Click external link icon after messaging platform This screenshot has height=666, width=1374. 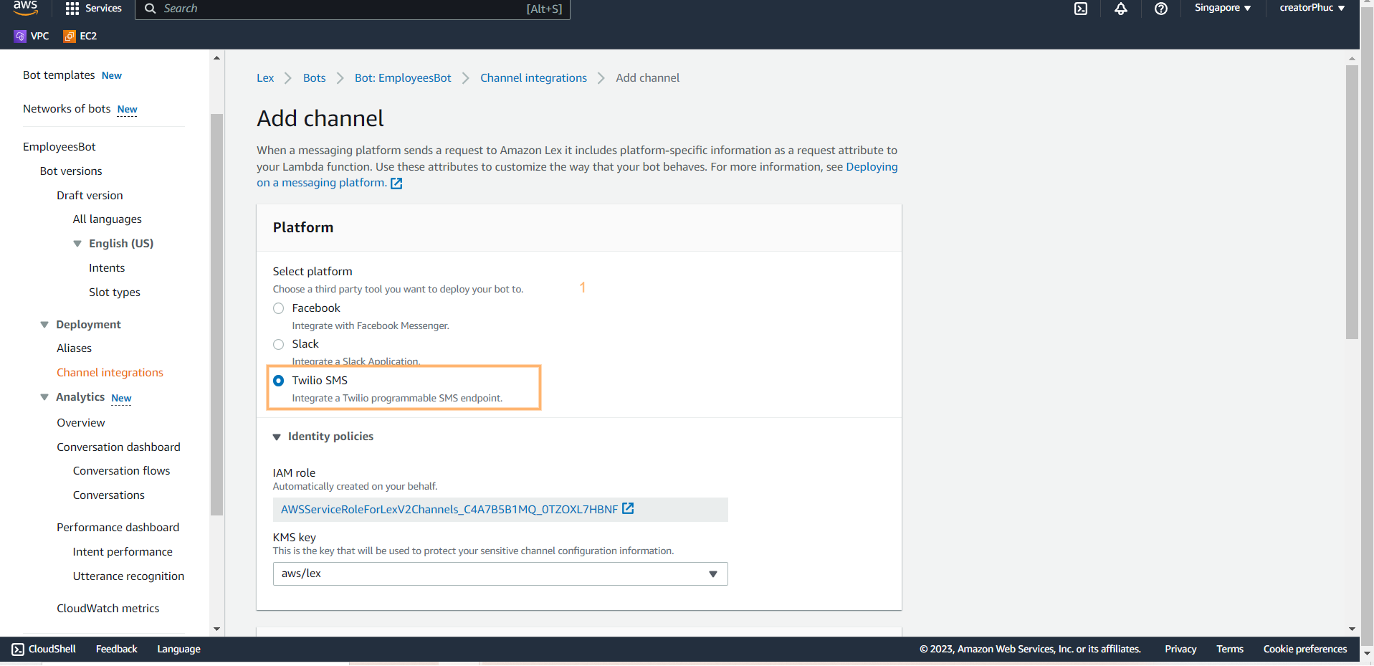pos(396,184)
